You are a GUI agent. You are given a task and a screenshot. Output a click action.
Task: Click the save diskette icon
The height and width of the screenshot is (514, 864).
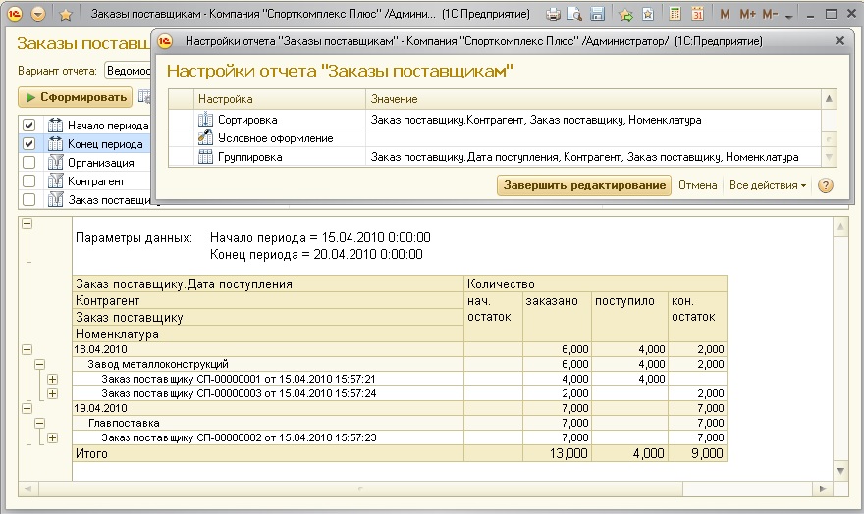(596, 15)
